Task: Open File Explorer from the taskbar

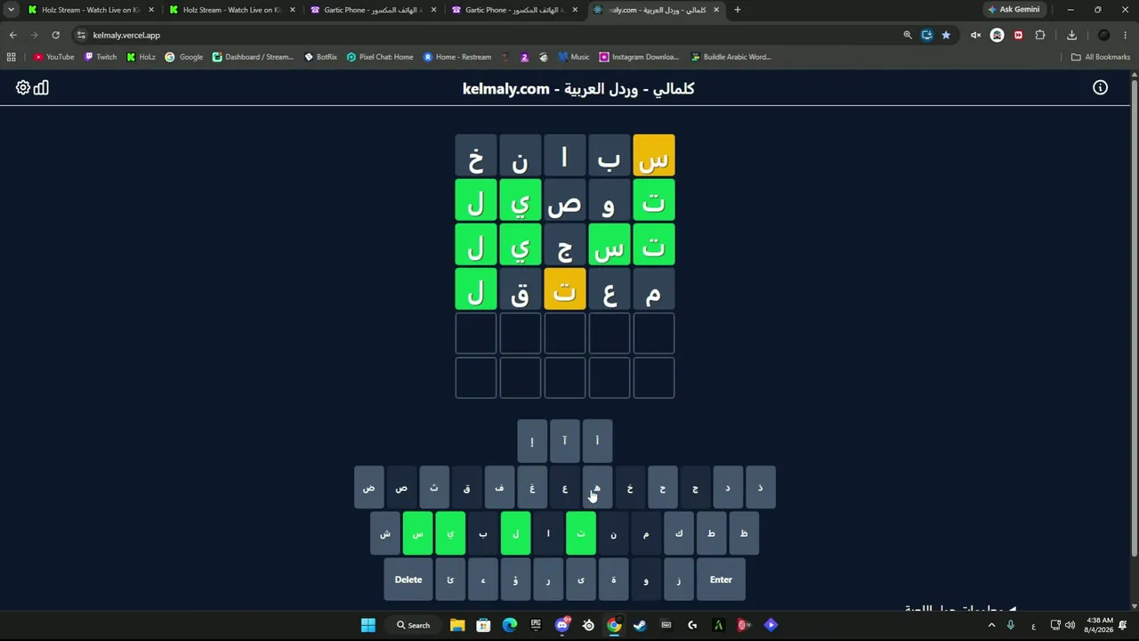Action: 456,625
